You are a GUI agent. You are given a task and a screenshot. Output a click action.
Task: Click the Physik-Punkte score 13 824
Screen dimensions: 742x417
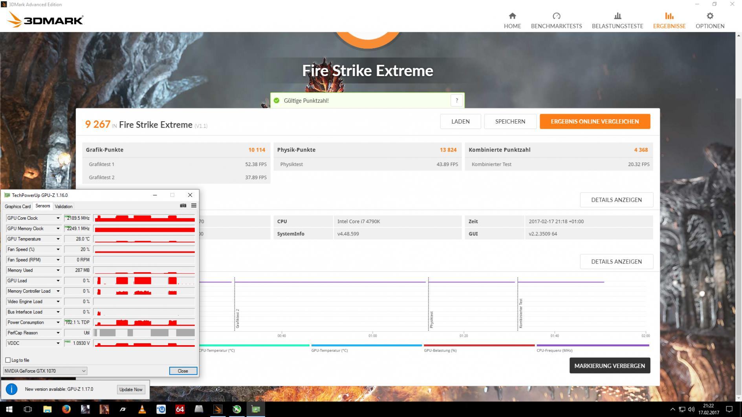coord(448,150)
